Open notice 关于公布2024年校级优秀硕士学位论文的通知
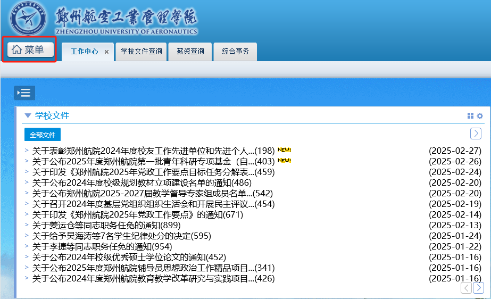Screen dimensions: 491x299 129,258
